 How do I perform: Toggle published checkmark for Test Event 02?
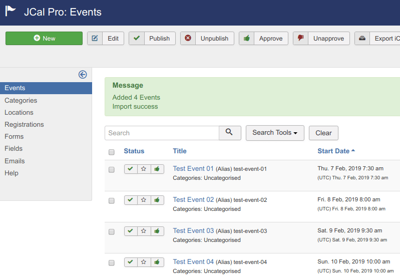(131, 200)
